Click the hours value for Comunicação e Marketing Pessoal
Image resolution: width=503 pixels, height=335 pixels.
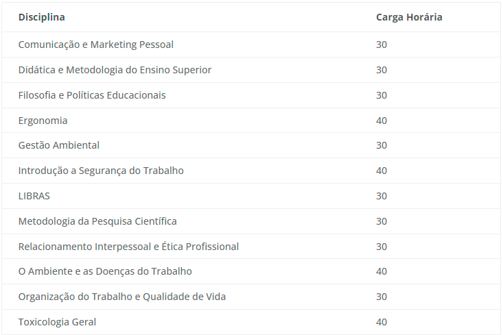pos(382,45)
